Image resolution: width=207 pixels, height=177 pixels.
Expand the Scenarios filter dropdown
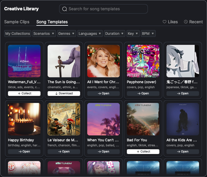click(x=44, y=33)
